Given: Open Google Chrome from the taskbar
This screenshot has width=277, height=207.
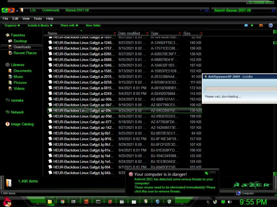Looking at the screenshot, I should 62,202.
